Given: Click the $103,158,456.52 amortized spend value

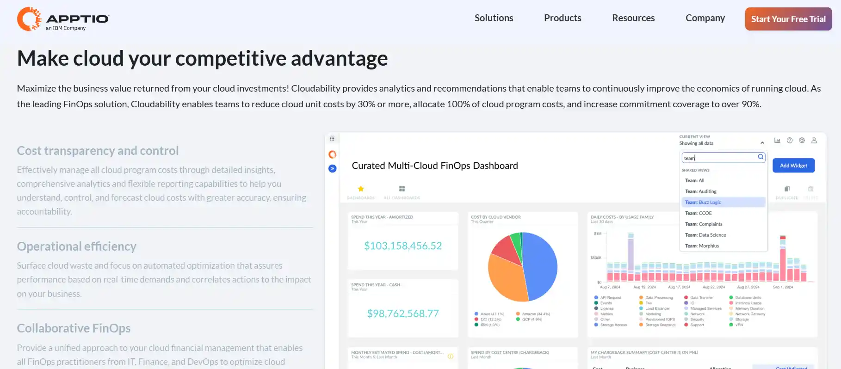Looking at the screenshot, I should pyautogui.click(x=403, y=246).
